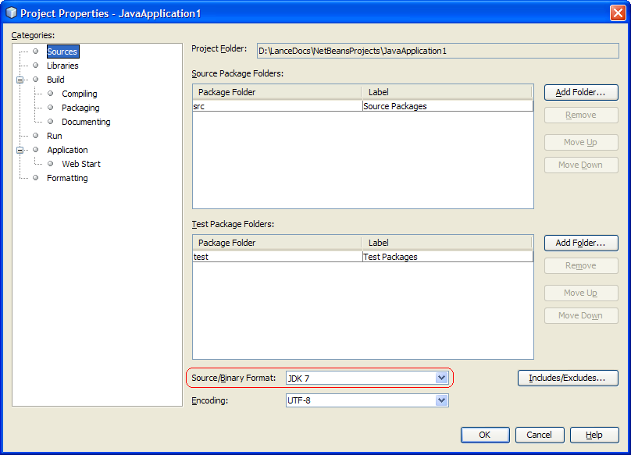Open the Packaging category

pos(80,108)
